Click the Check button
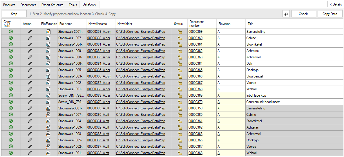The width and height of the screenshot is (344, 157). tap(304, 14)
